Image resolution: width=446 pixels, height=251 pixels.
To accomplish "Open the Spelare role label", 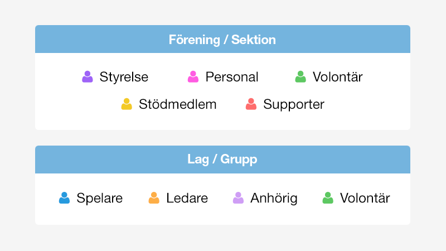I will pyautogui.click(x=99, y=198).
